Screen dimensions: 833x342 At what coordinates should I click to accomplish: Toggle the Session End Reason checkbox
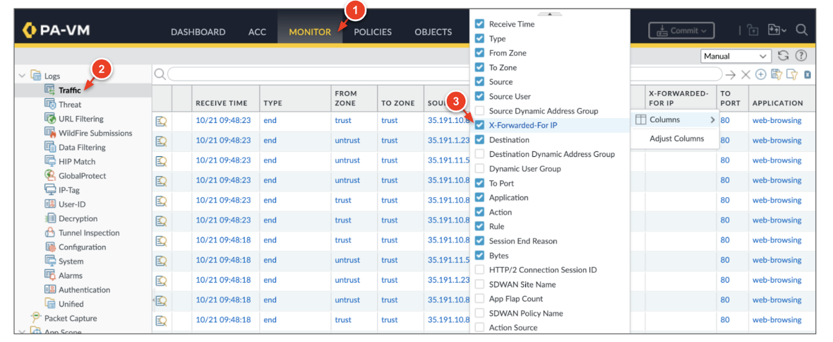480,241
